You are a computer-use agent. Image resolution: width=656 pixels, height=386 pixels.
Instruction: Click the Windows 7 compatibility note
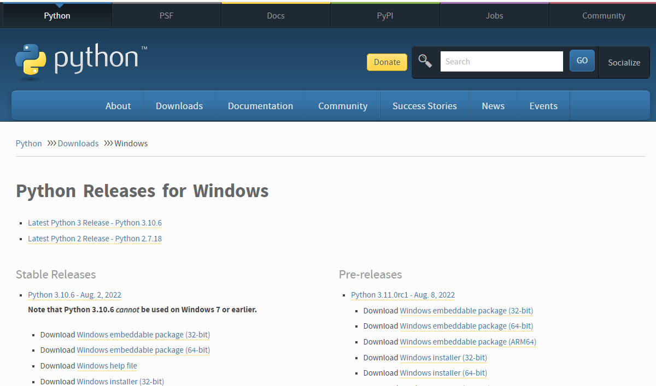142,310
